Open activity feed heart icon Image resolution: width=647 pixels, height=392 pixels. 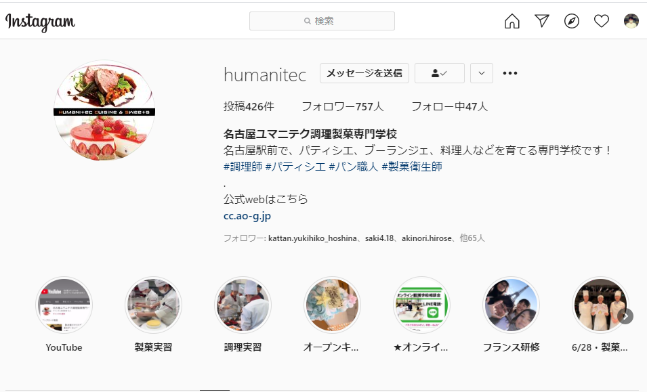(x=601, y=21)
